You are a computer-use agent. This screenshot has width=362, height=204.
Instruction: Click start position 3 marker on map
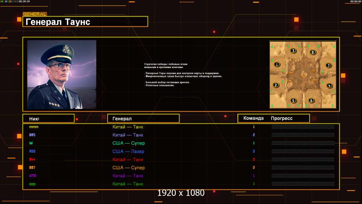[x=293, y=51]
